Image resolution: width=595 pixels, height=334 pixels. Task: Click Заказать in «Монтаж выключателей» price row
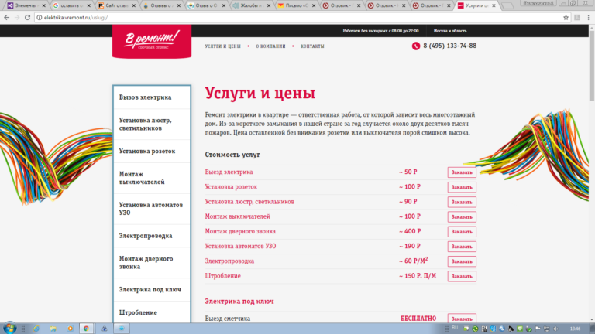point(462,216)
